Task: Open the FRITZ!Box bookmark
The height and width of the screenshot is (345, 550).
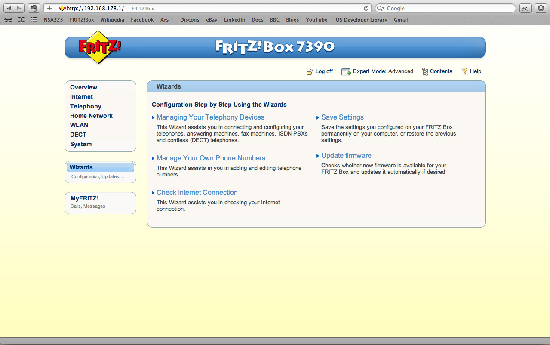Action: (82, 20)
